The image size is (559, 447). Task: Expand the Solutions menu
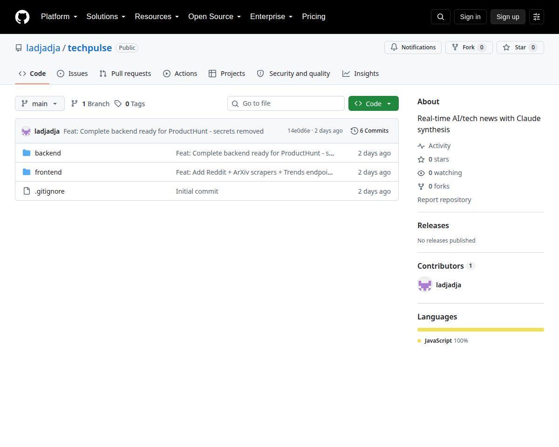pos(106,17)
